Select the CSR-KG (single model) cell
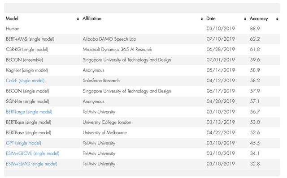 [27, 50]
